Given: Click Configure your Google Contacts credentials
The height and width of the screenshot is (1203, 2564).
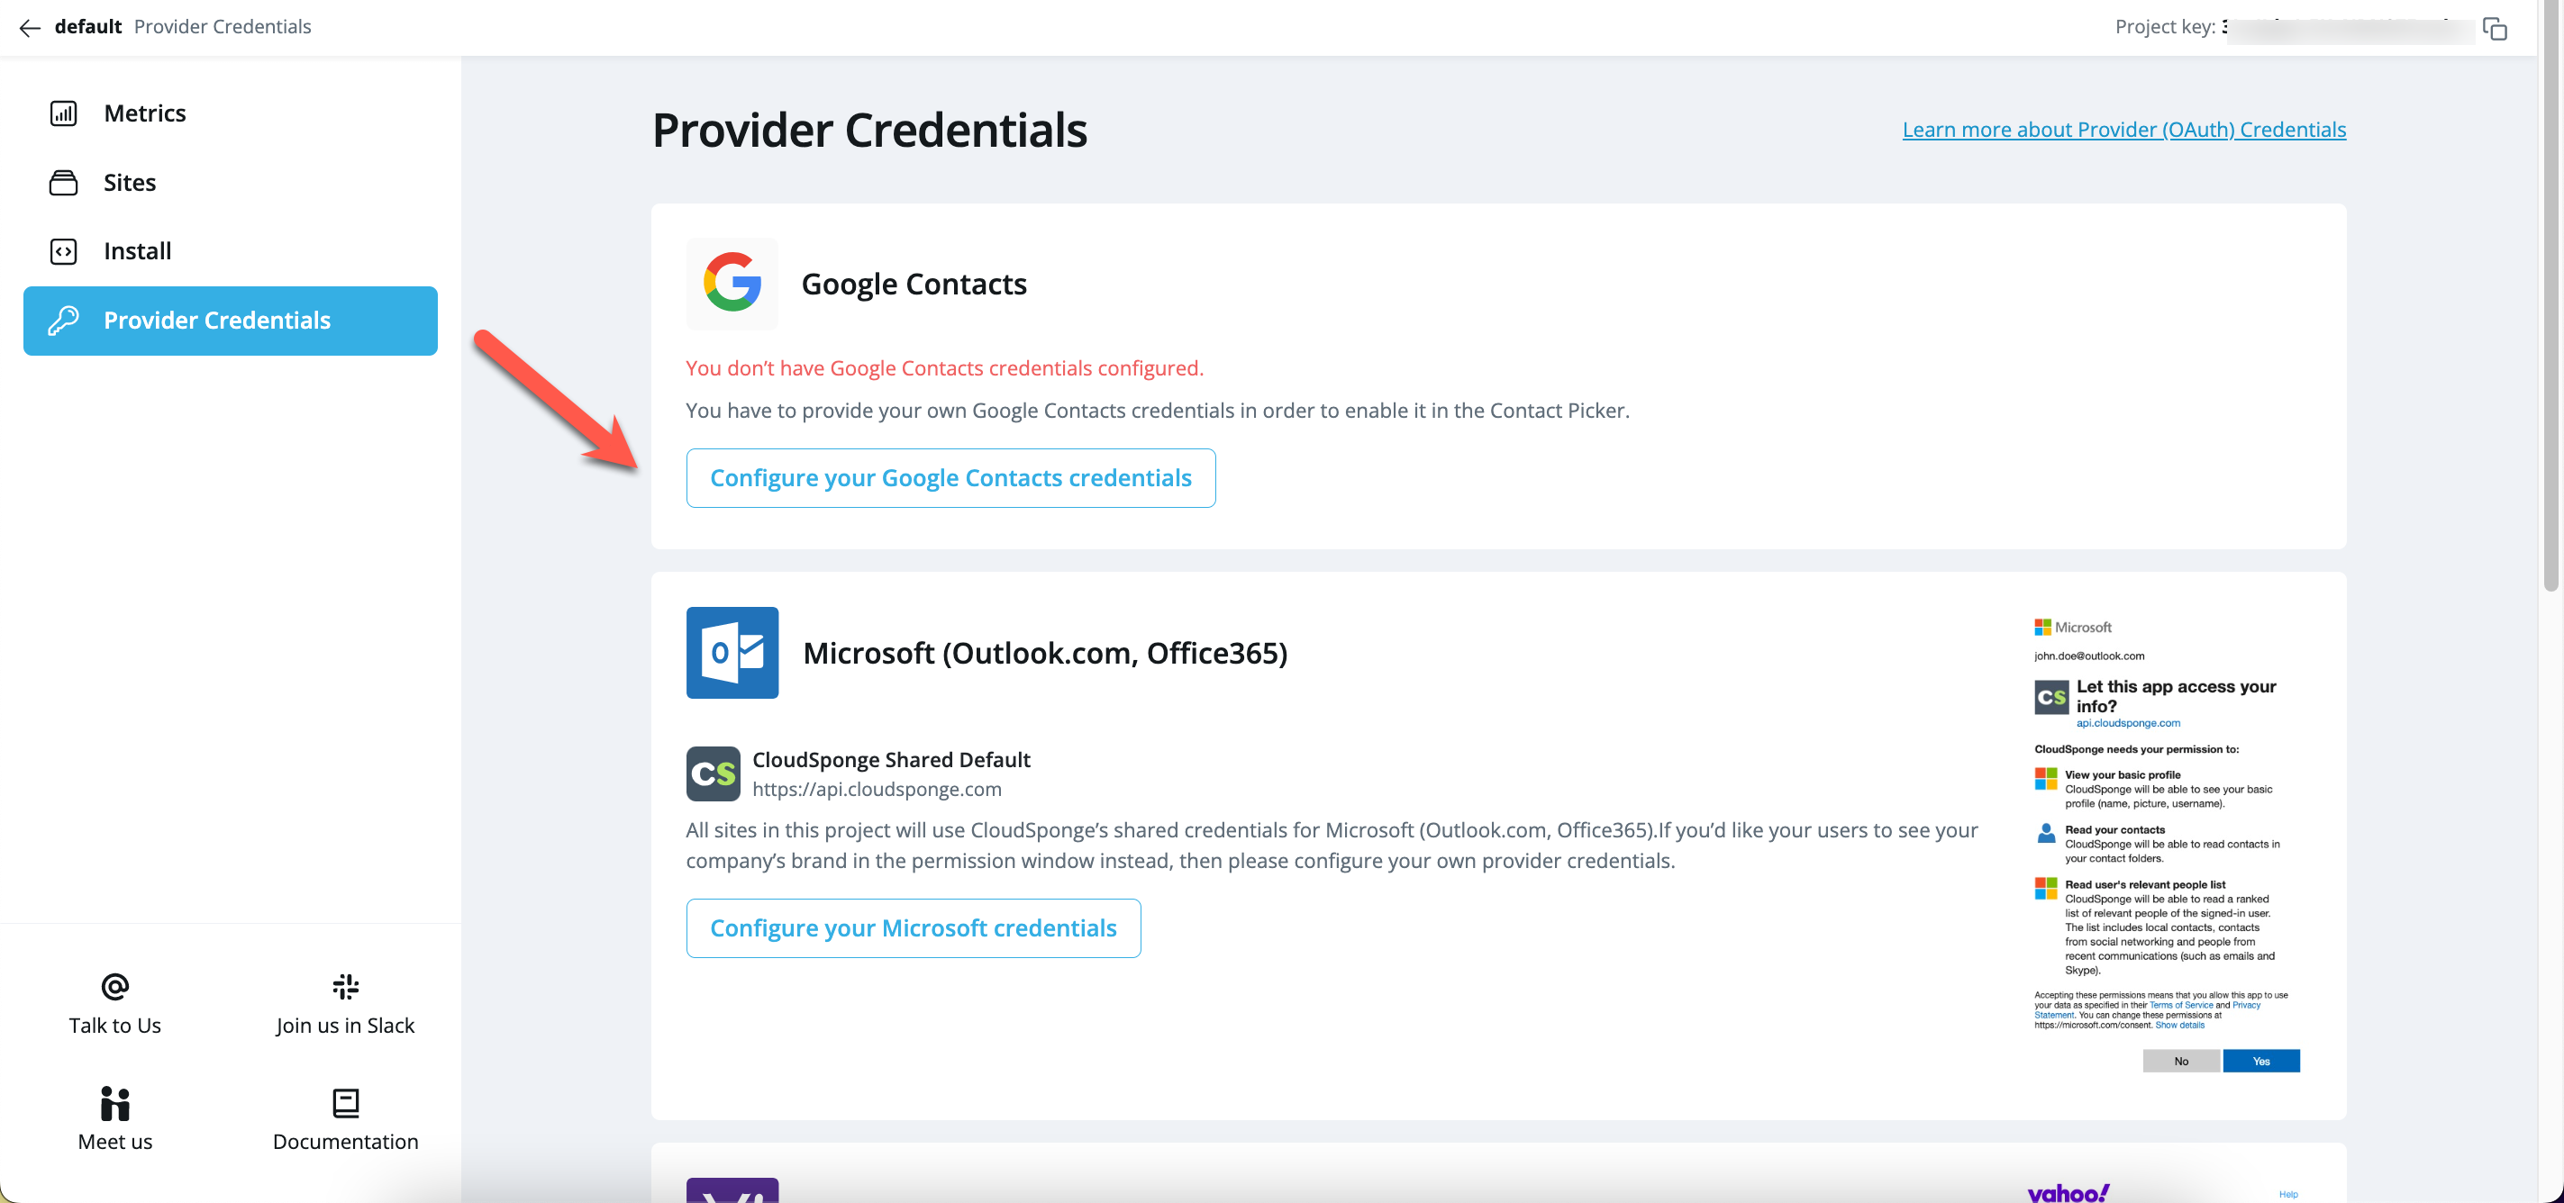Looking at the screenshot, I should tap(950, 477).
